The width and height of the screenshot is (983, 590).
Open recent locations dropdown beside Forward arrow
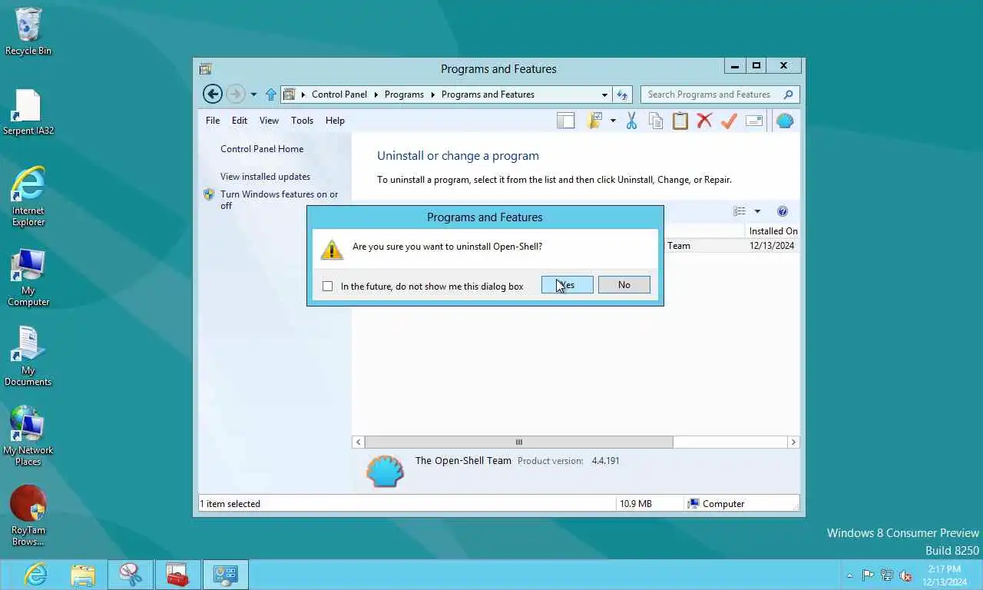coord(253,95)
